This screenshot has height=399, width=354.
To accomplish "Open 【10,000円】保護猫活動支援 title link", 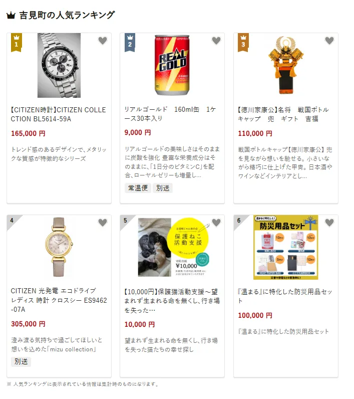I will coord(172,301).
